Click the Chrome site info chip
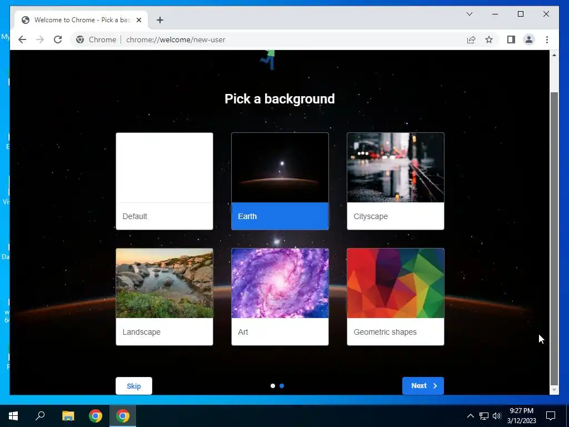The height and width of the screenshot is (427, 569). (x=96, y=39)
